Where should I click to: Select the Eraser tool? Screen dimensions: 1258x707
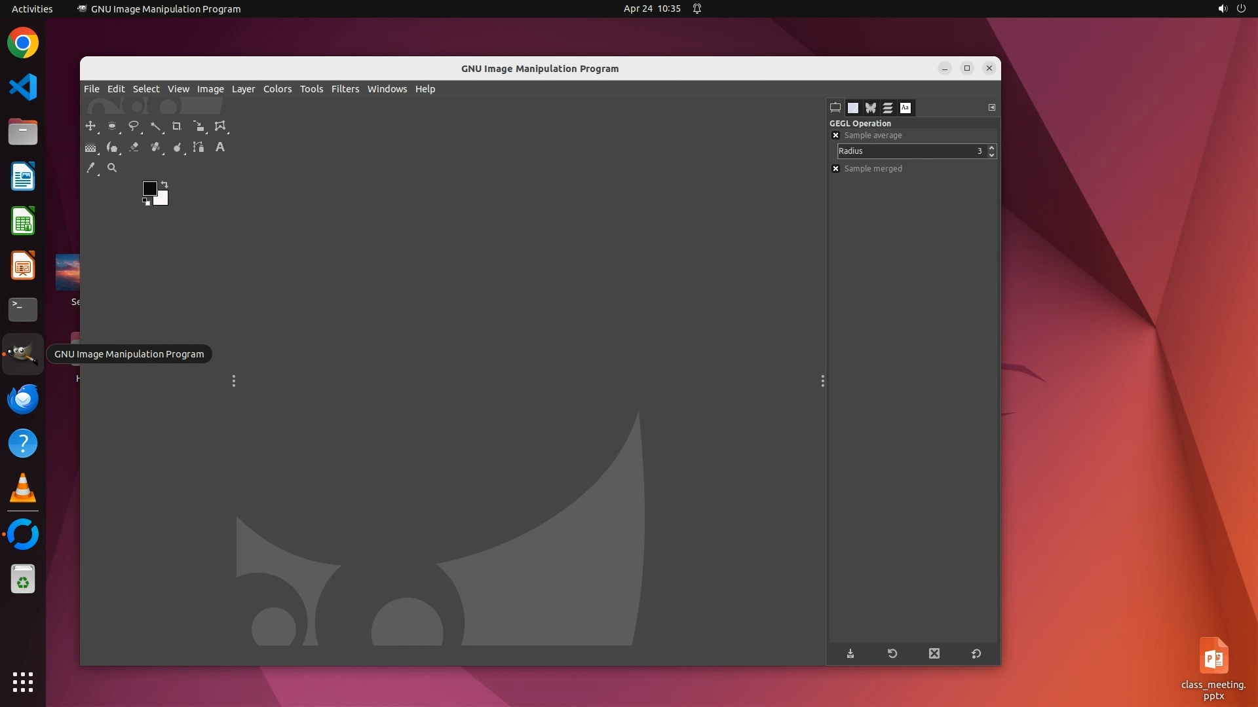(134, 147)
